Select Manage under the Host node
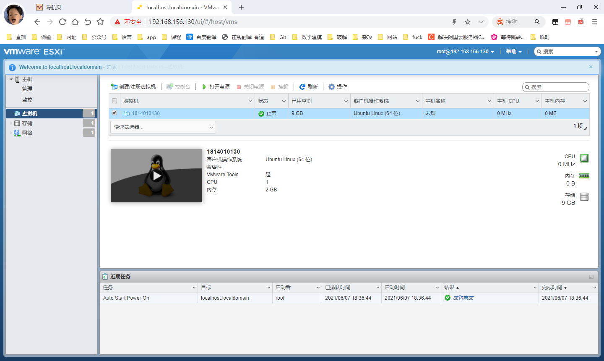 [27, 89]
